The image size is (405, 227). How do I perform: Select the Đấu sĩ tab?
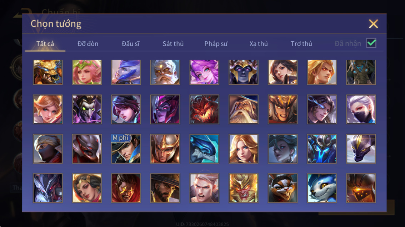[130, 44]
